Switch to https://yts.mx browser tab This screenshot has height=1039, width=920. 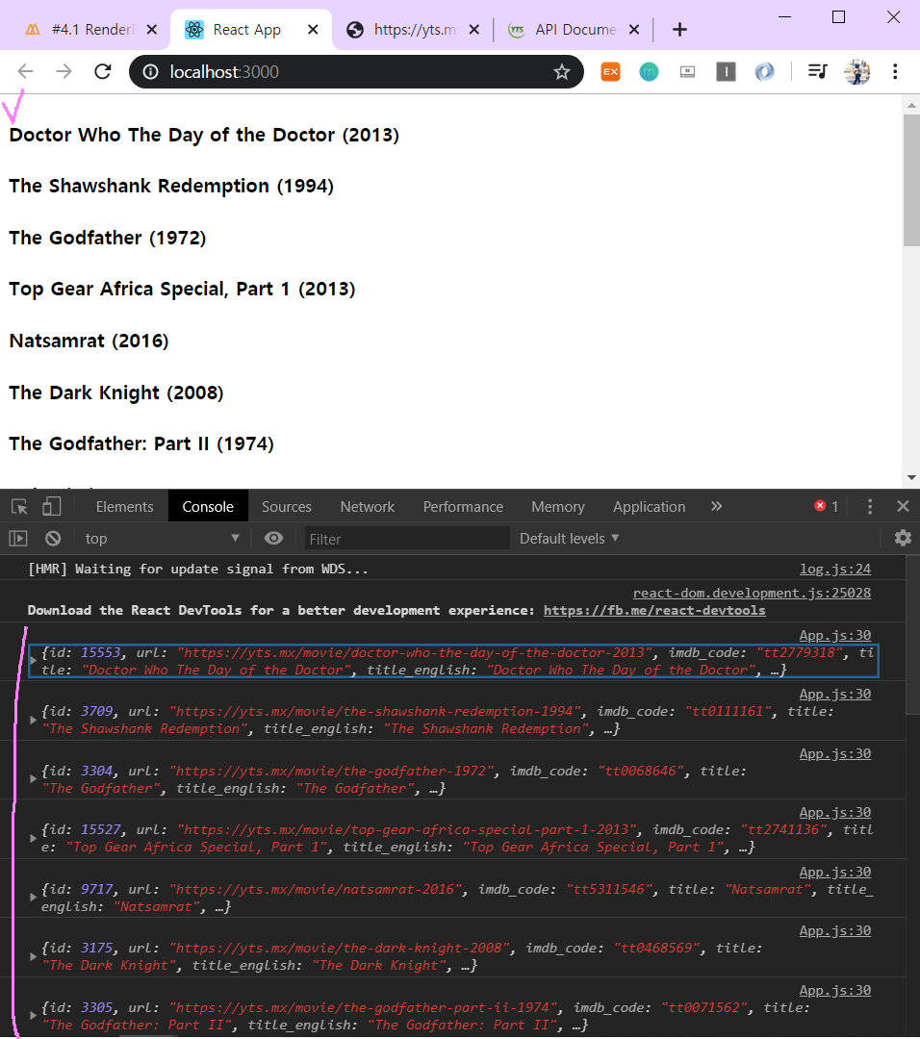[x=404, y=29]
